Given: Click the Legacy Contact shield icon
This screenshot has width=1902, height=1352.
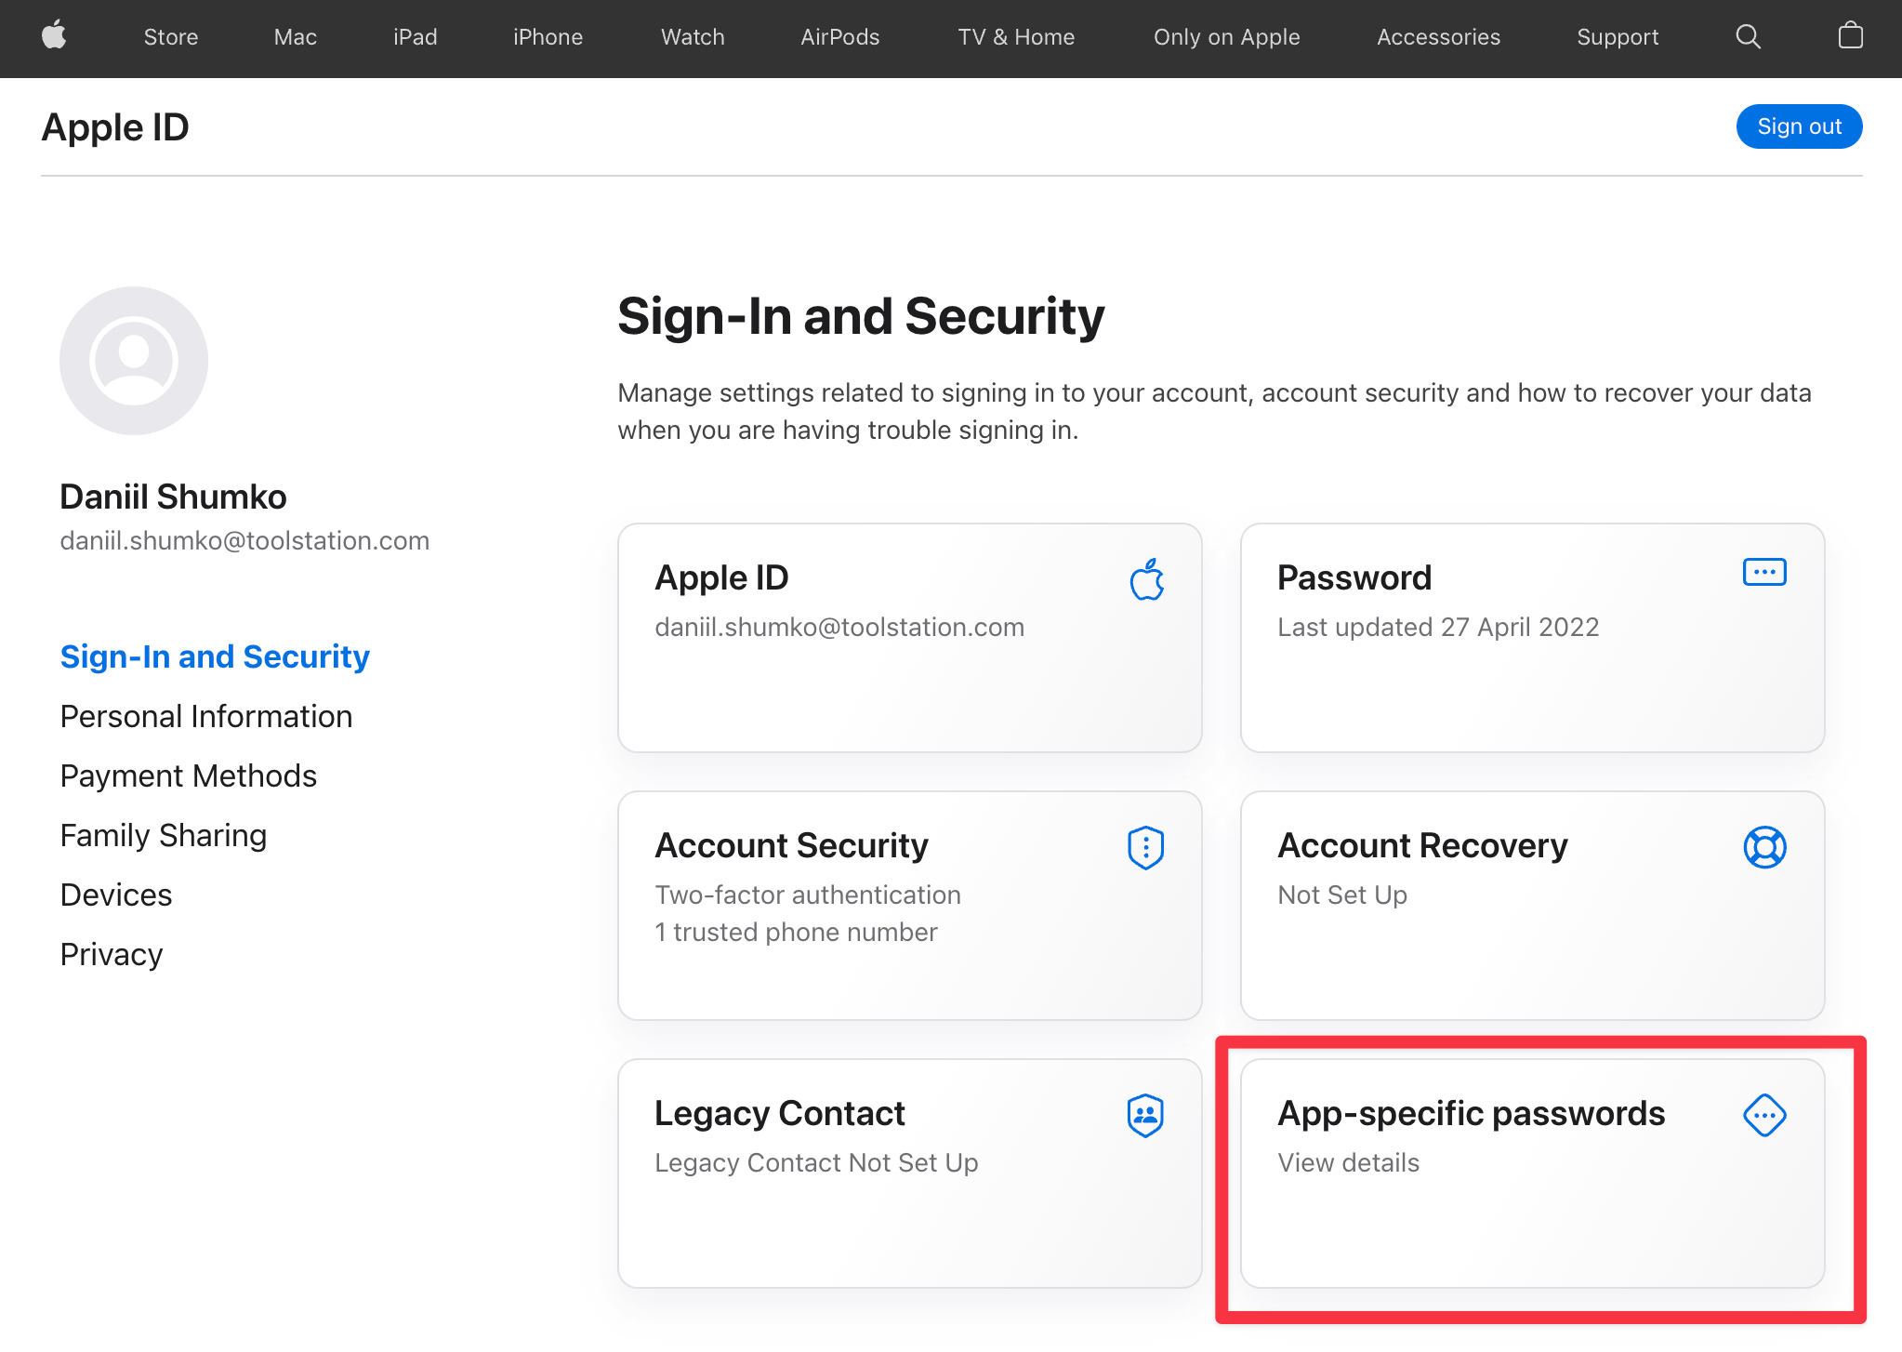Looking at the screenshot, I should (x=1145, y=1115).
